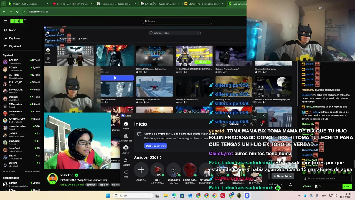Open the Chrome tab search dropdown

pyautogui.click(x=3, y=4)
